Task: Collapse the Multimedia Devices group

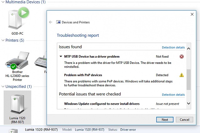Action: tap(3, 2)
